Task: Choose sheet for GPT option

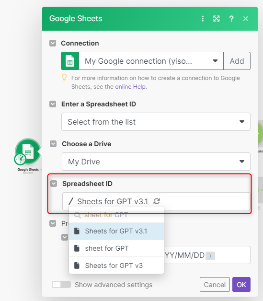Action: [x=116, y=248]
